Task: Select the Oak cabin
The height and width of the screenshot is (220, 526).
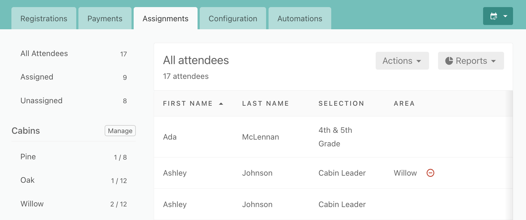Action: click(x=73, y=180)
